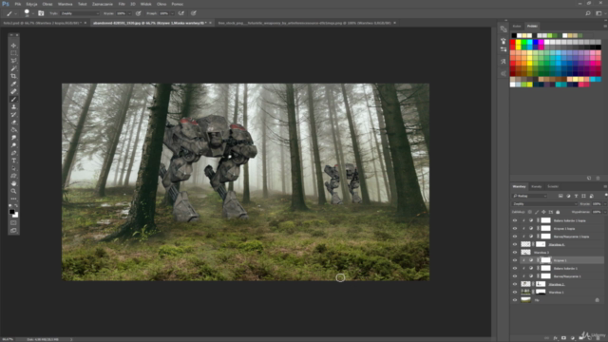Open brush preset picker dropdown arrow
The width and height of the screenshot is (608, 342).
pyautogui.click(x=33, y=13)
